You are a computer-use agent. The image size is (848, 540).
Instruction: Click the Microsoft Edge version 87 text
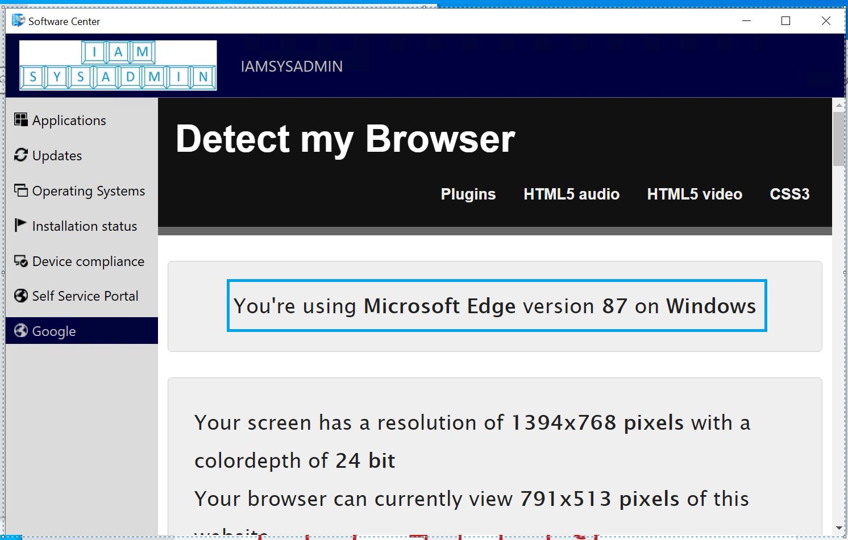496,306
